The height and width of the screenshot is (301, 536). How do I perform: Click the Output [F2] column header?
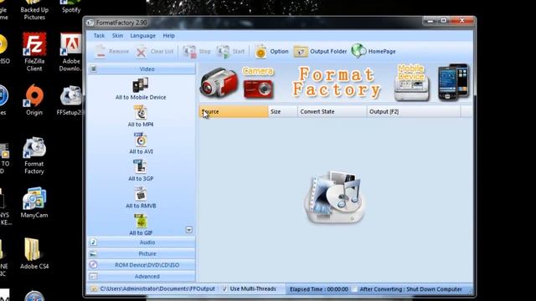(x=414, y=111)
